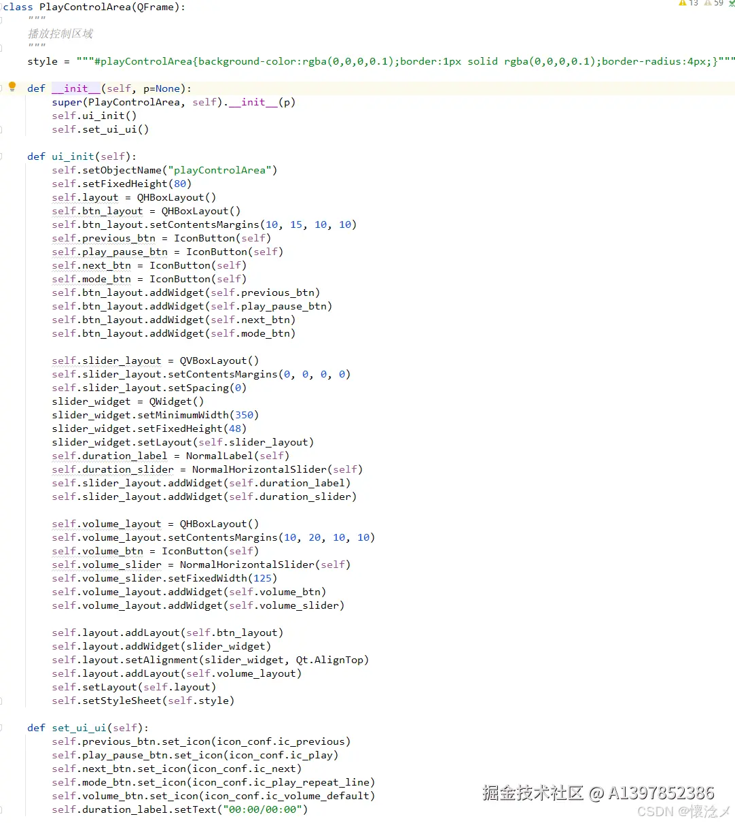This screenshot has height=823, width=735.
Task: Click the duration_slider = NormalHorizontalSlider(self) line
Action: 207,469
